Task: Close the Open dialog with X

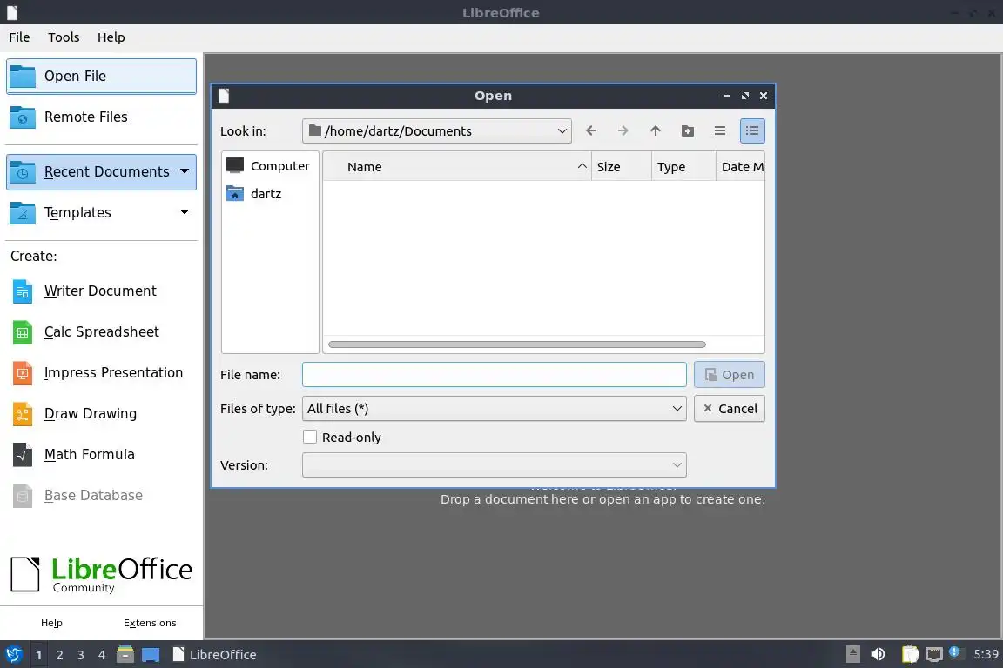Action: 763,96
